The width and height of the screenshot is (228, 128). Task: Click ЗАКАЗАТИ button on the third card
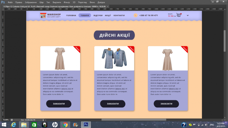166,104
